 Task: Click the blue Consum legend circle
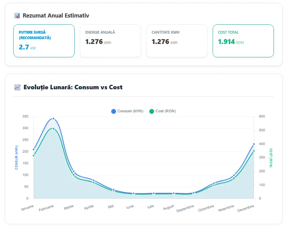(x=114, y=111)
